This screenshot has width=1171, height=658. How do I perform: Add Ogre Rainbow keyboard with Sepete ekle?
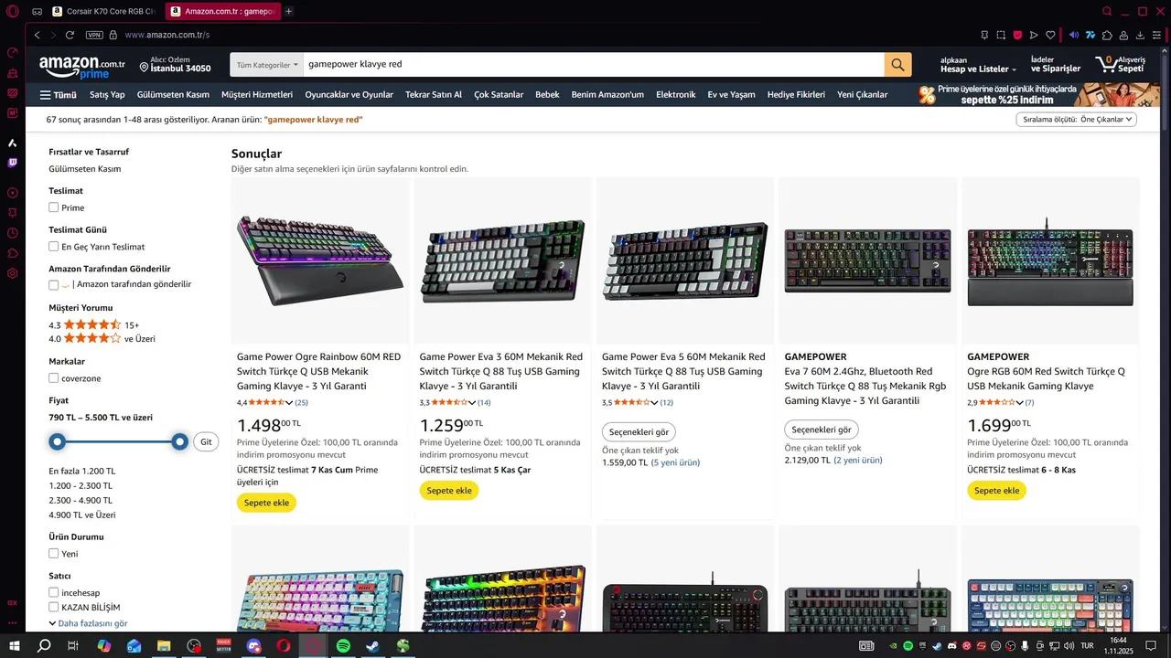click(x=266, y=503)
